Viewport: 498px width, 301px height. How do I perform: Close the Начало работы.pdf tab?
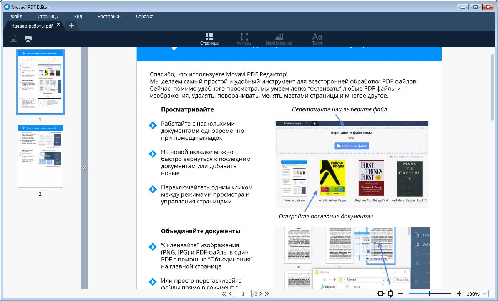pos(58,25)
